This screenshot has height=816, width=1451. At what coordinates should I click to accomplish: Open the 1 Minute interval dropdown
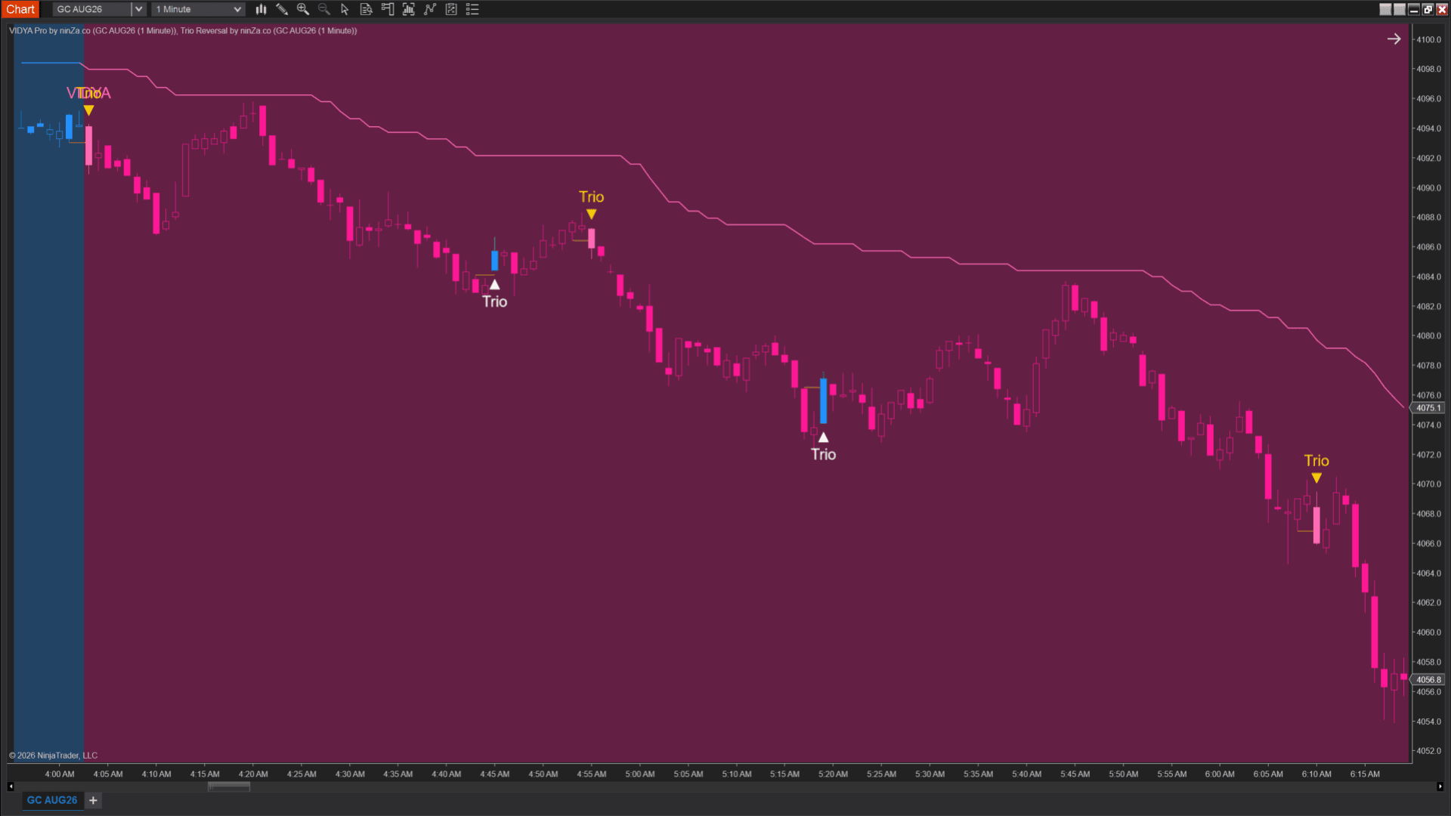(x=198, y=9)
